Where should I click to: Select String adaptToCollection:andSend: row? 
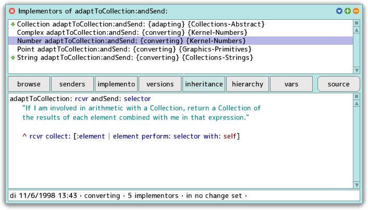pyautogui.click(x=180, y=57)
